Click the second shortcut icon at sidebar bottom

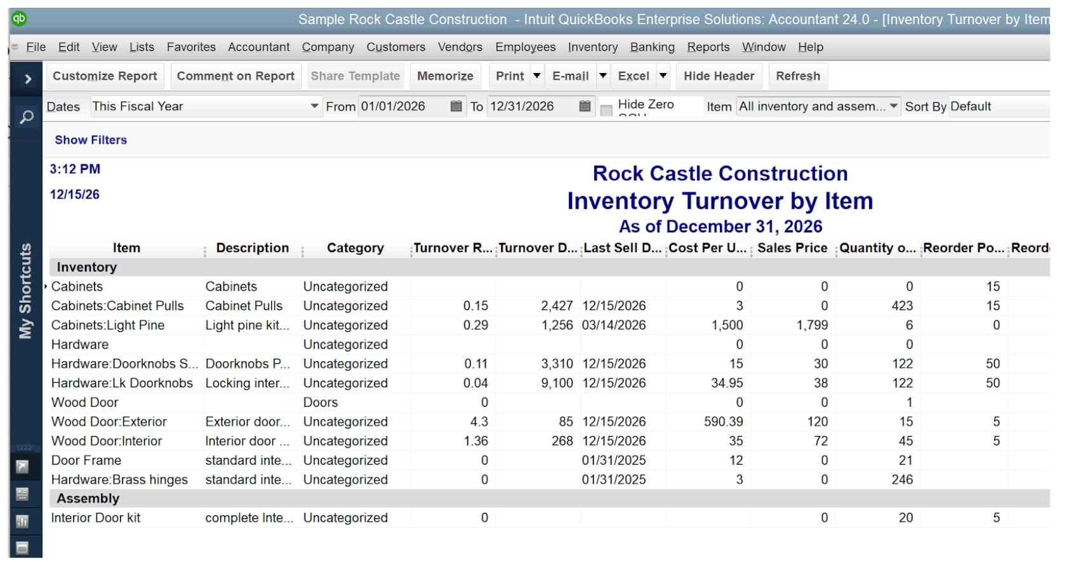pyautogui.click(x=22, y=495)
